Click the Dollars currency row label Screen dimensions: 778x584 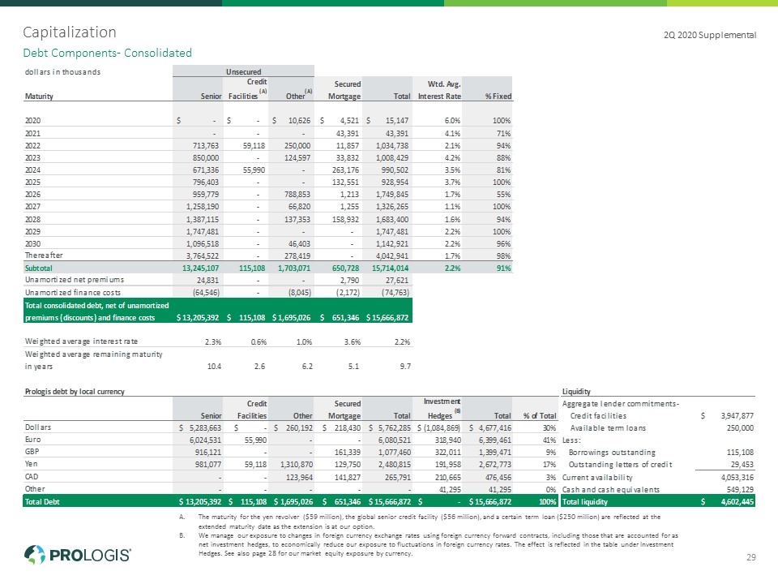38,427
